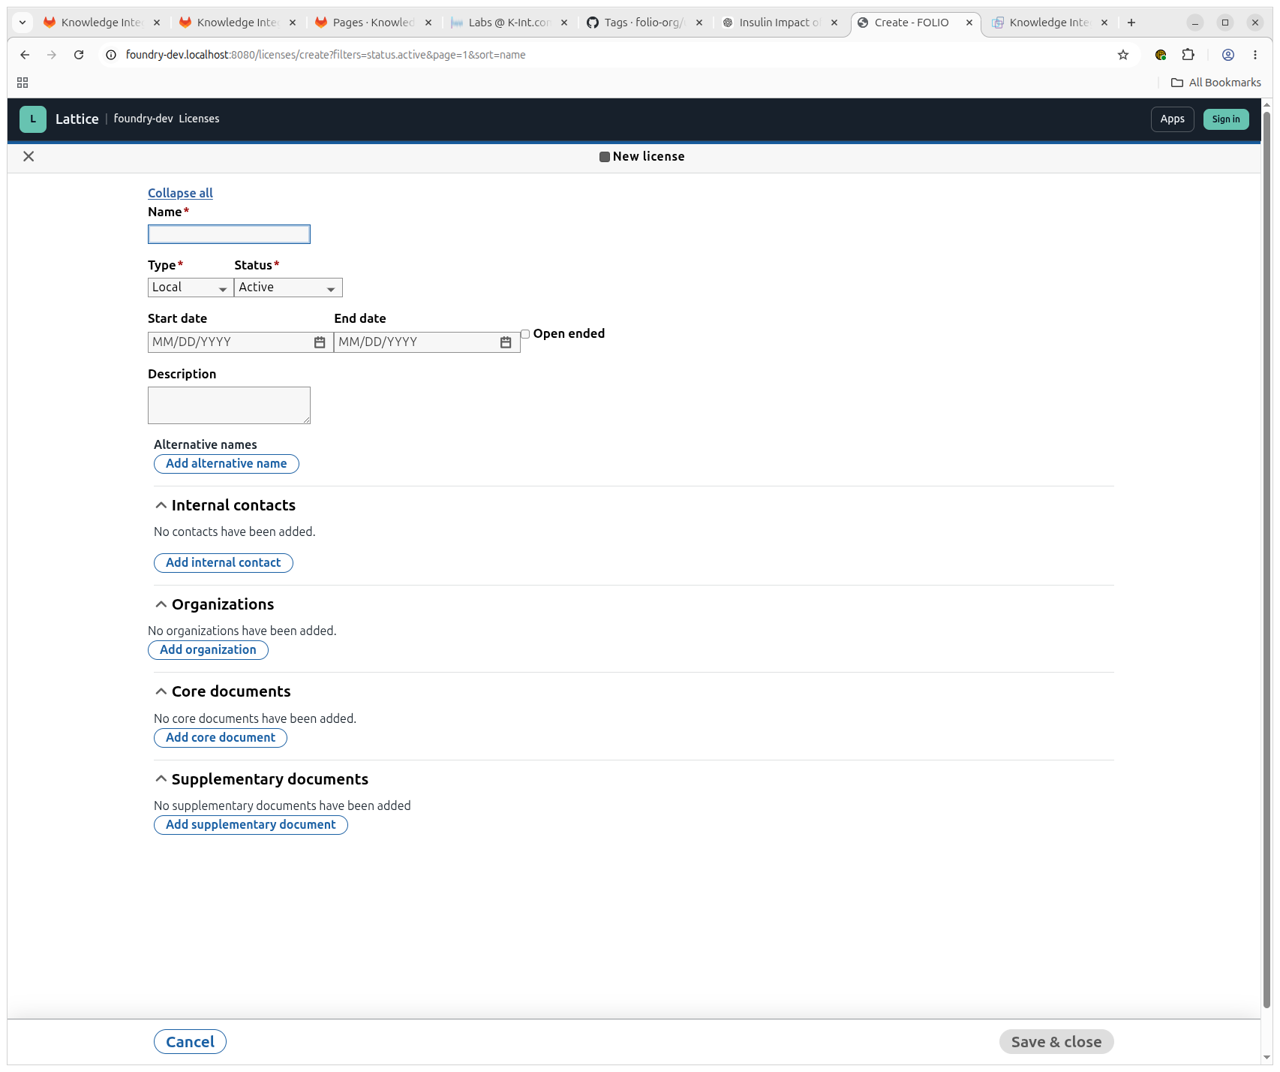
Task: Open the All Bookmarks folder
Action: pos(1216,83)
